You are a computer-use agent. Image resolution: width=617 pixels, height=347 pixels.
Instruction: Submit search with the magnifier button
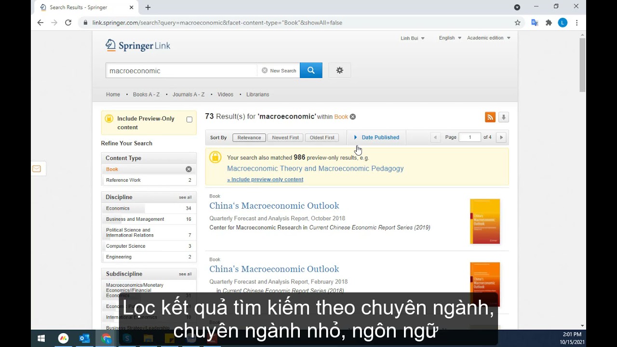click(311, 70)
